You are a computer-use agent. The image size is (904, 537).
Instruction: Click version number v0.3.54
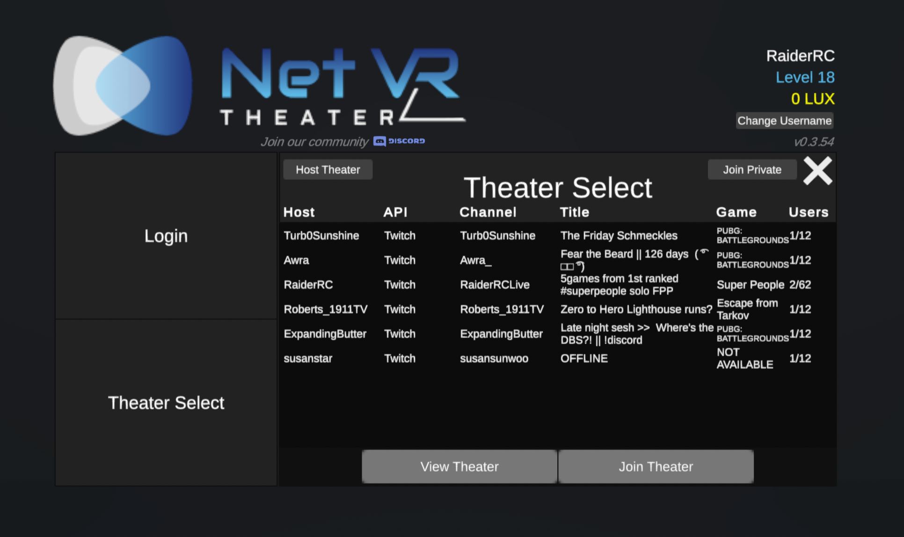pyautogui.click(x=814, y=142)
